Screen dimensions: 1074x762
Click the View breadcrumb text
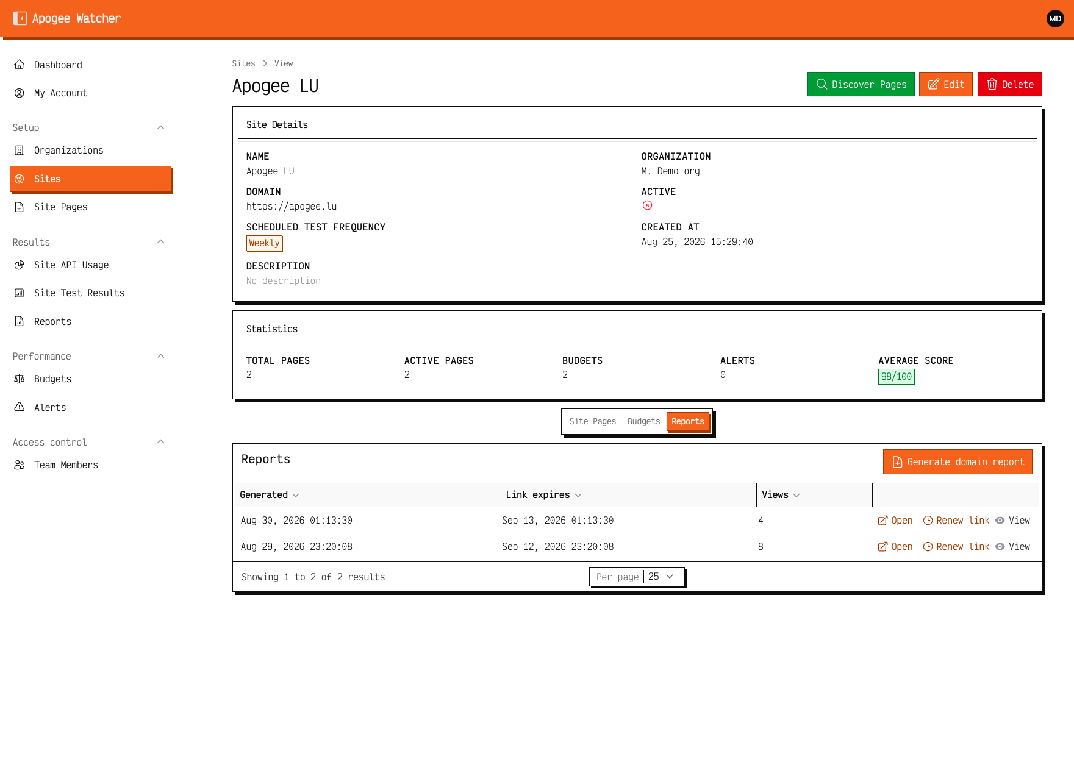coord(284,63)
